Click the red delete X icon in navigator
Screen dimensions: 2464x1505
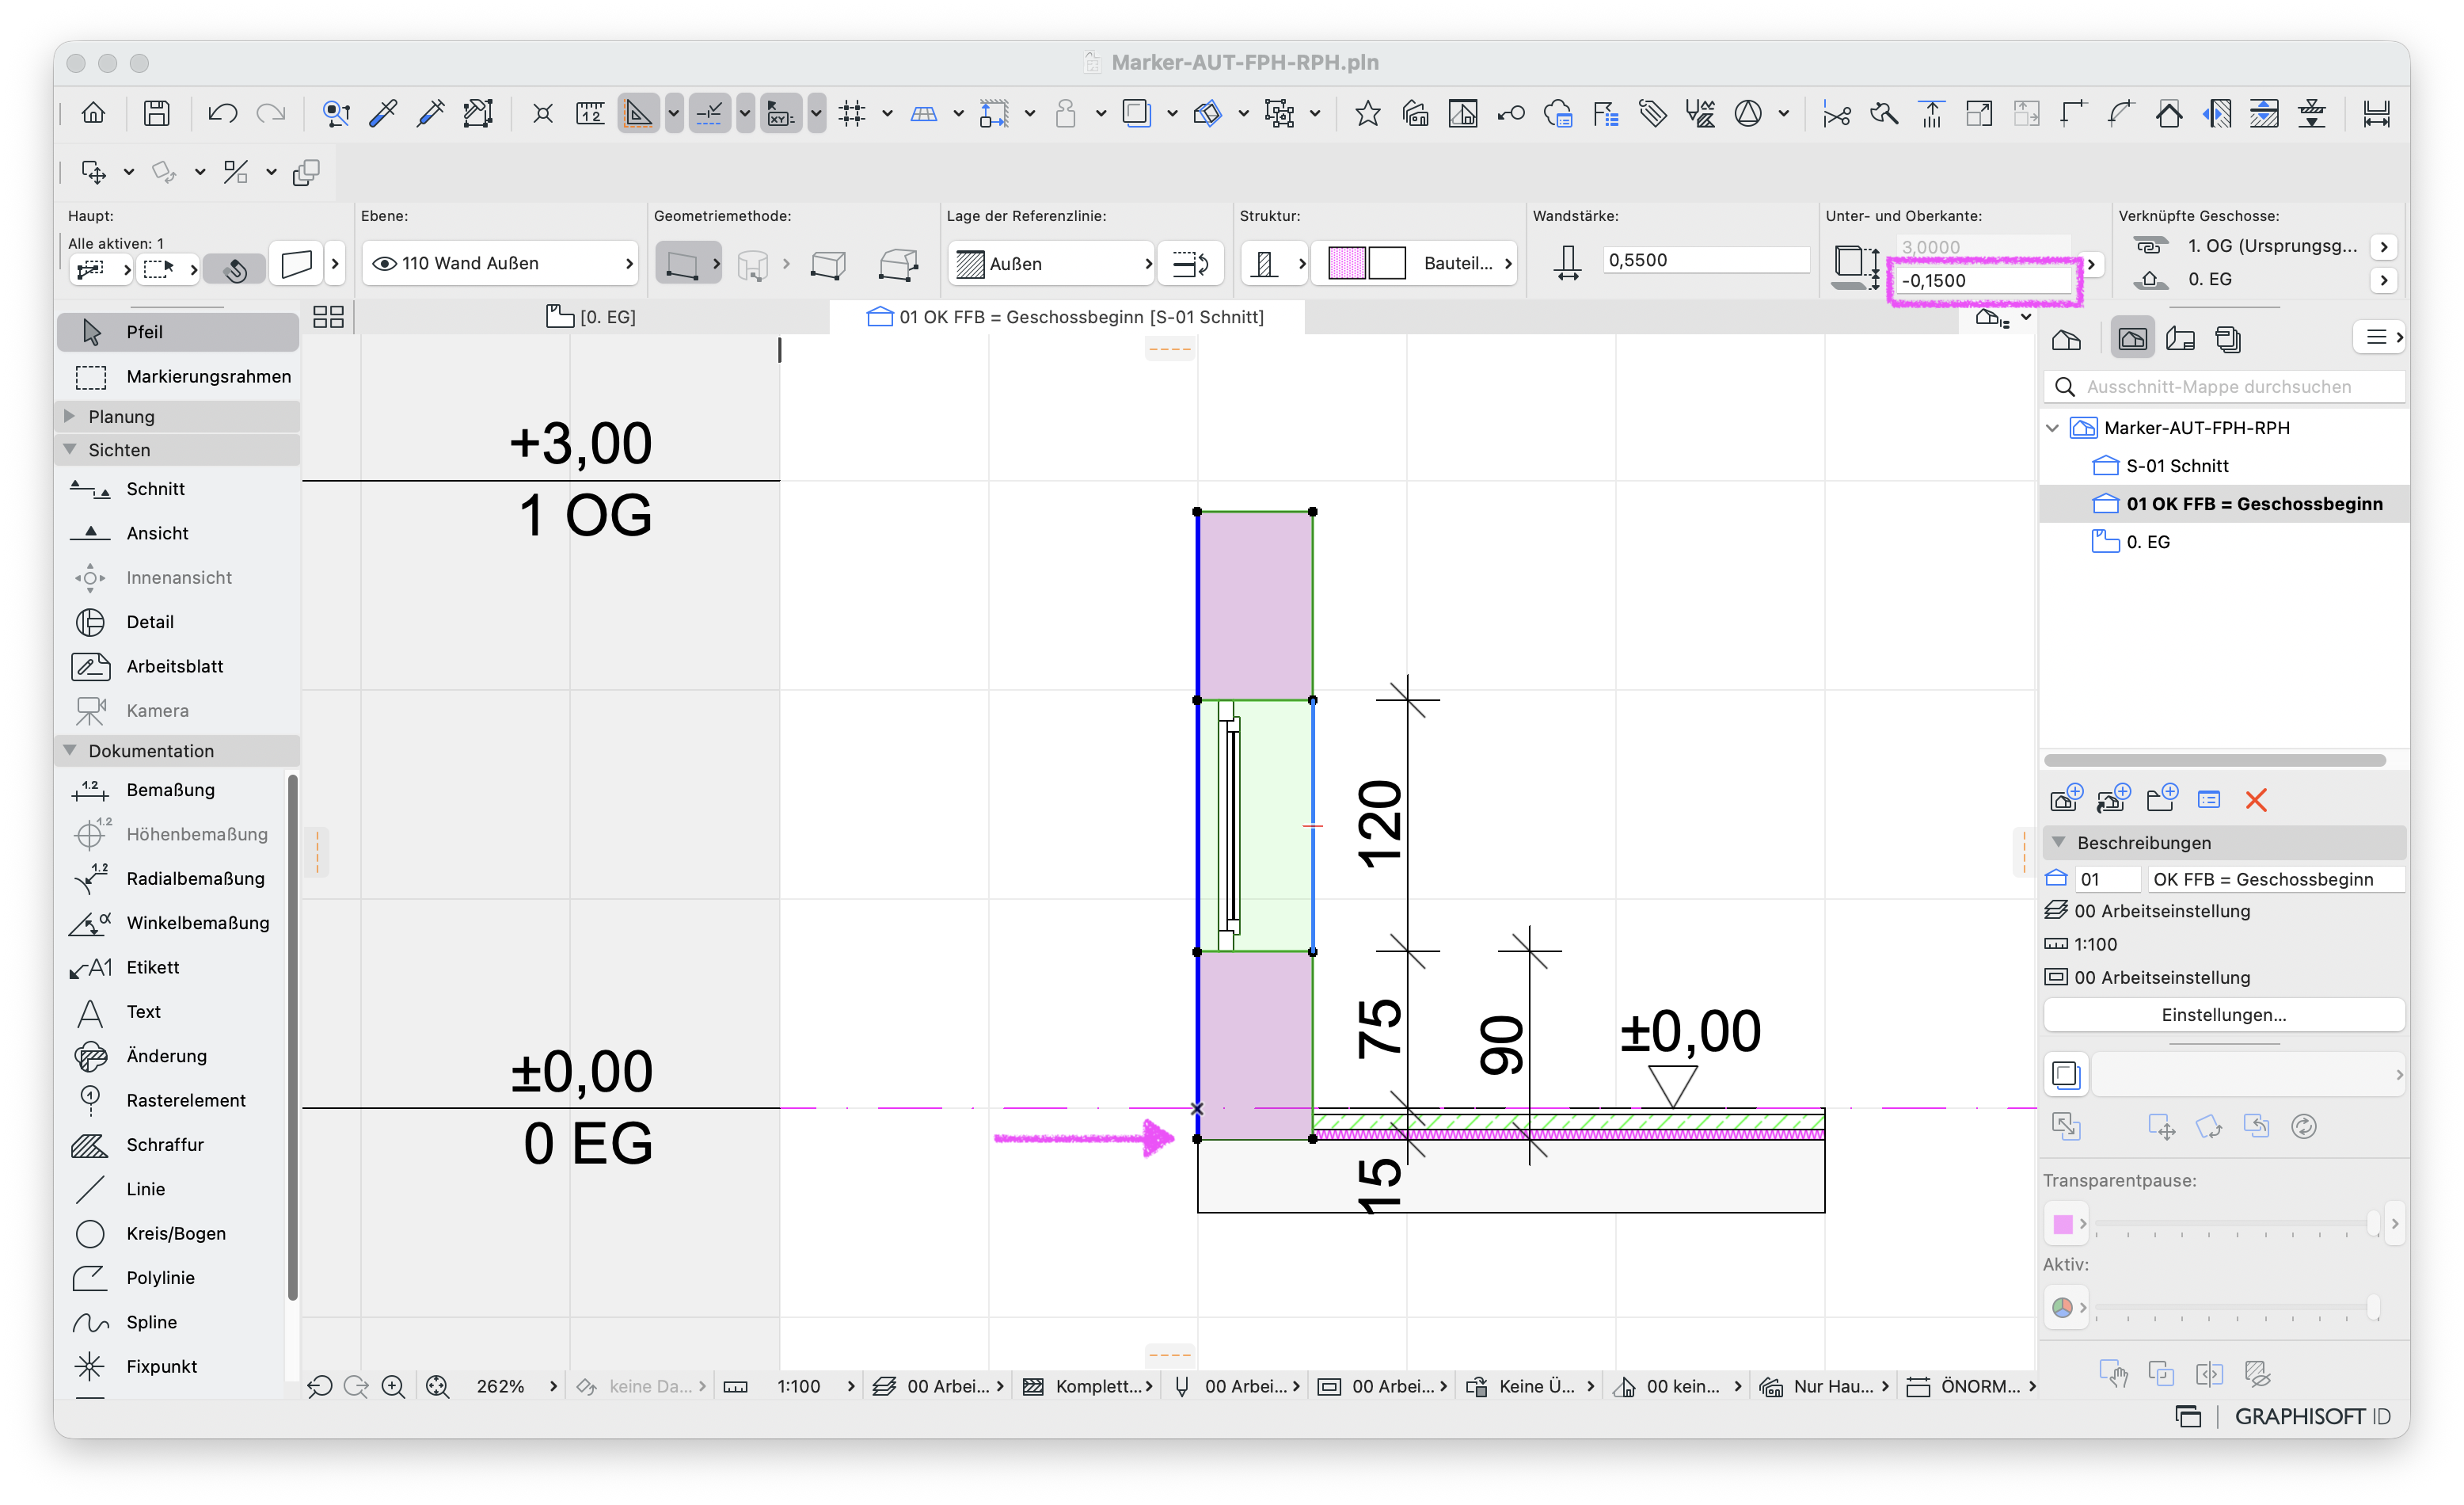click(2256, 798)
